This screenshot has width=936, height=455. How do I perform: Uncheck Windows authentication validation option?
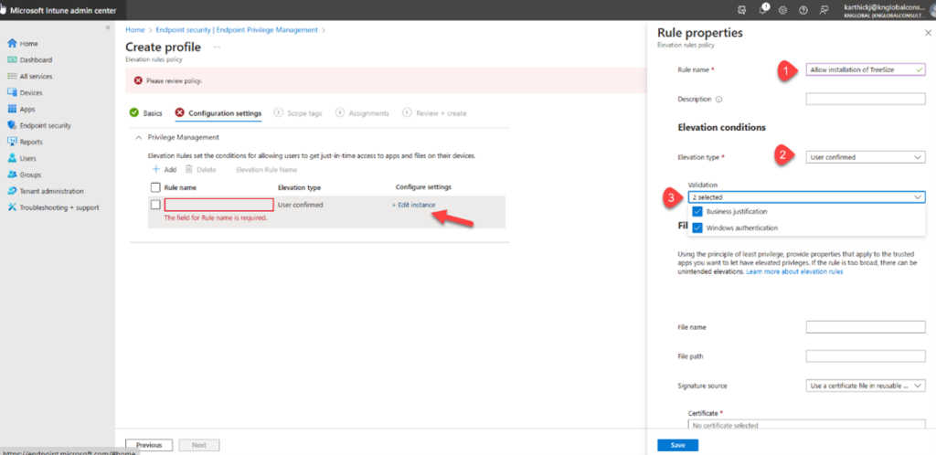click(x=697, y=227)
